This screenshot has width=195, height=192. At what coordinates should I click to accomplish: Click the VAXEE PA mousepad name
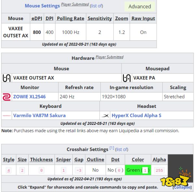coord(144,78)
